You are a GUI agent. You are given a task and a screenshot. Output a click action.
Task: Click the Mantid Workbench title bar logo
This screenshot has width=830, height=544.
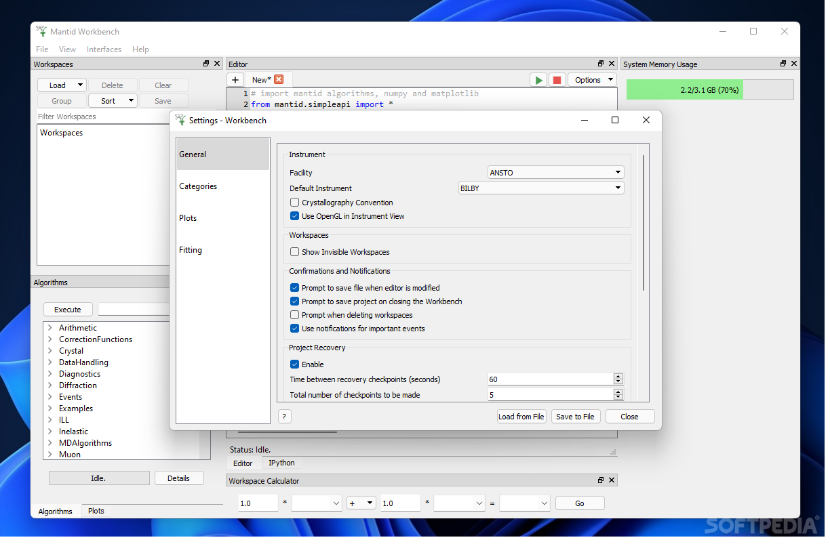41,31
